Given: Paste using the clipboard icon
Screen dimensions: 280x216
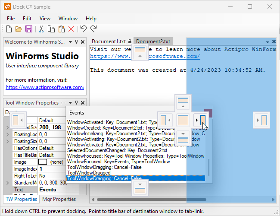Looking at the screenshot, I should point(62,29).
